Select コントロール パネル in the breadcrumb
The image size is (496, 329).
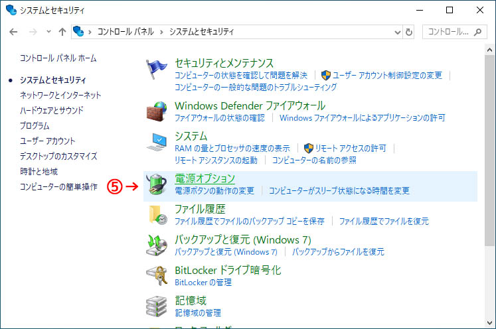pyautogui.click(x=125, y=32)
